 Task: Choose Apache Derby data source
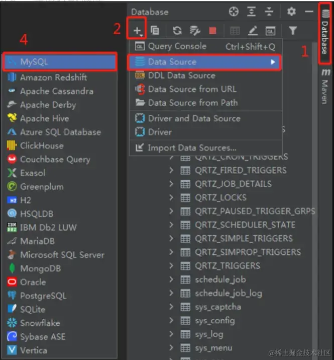[x=60, y=105]
